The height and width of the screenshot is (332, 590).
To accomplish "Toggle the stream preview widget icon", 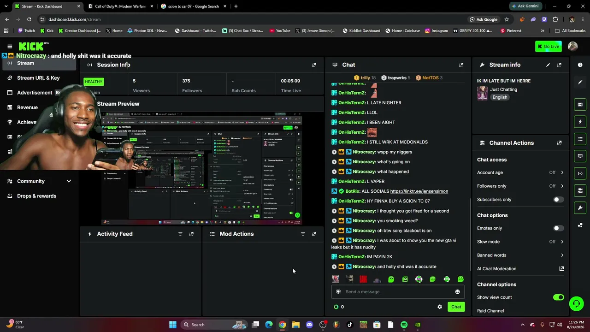I will click(x=580, y=105).
